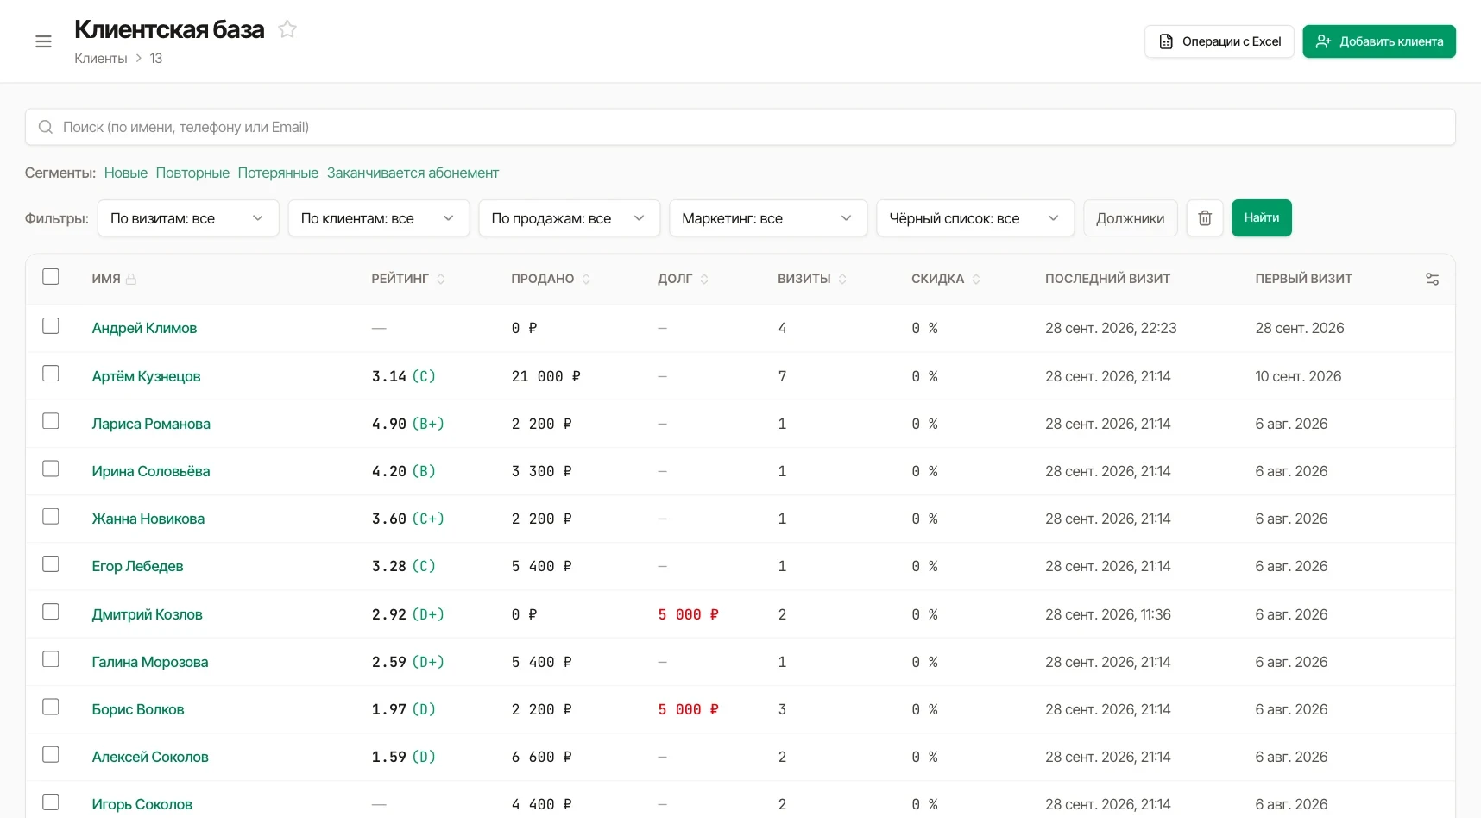Select checkbox for Андрей Климов

tap(51, 325)
